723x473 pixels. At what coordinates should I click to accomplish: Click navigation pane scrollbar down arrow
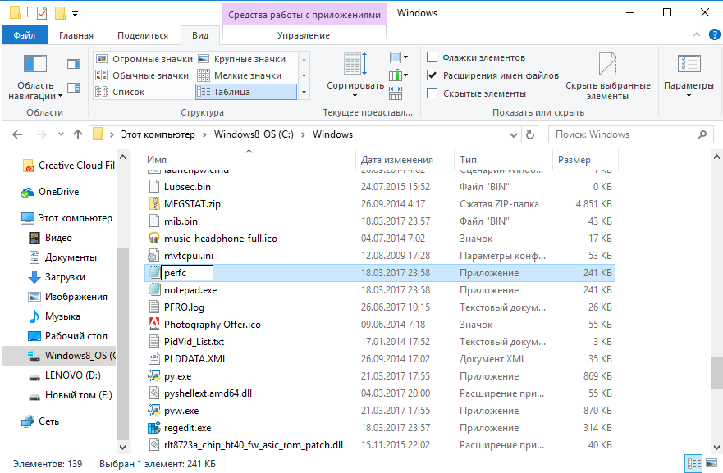coord(122,447)
